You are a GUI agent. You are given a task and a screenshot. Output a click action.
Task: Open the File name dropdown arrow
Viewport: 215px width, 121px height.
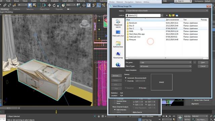click(190, 63)
